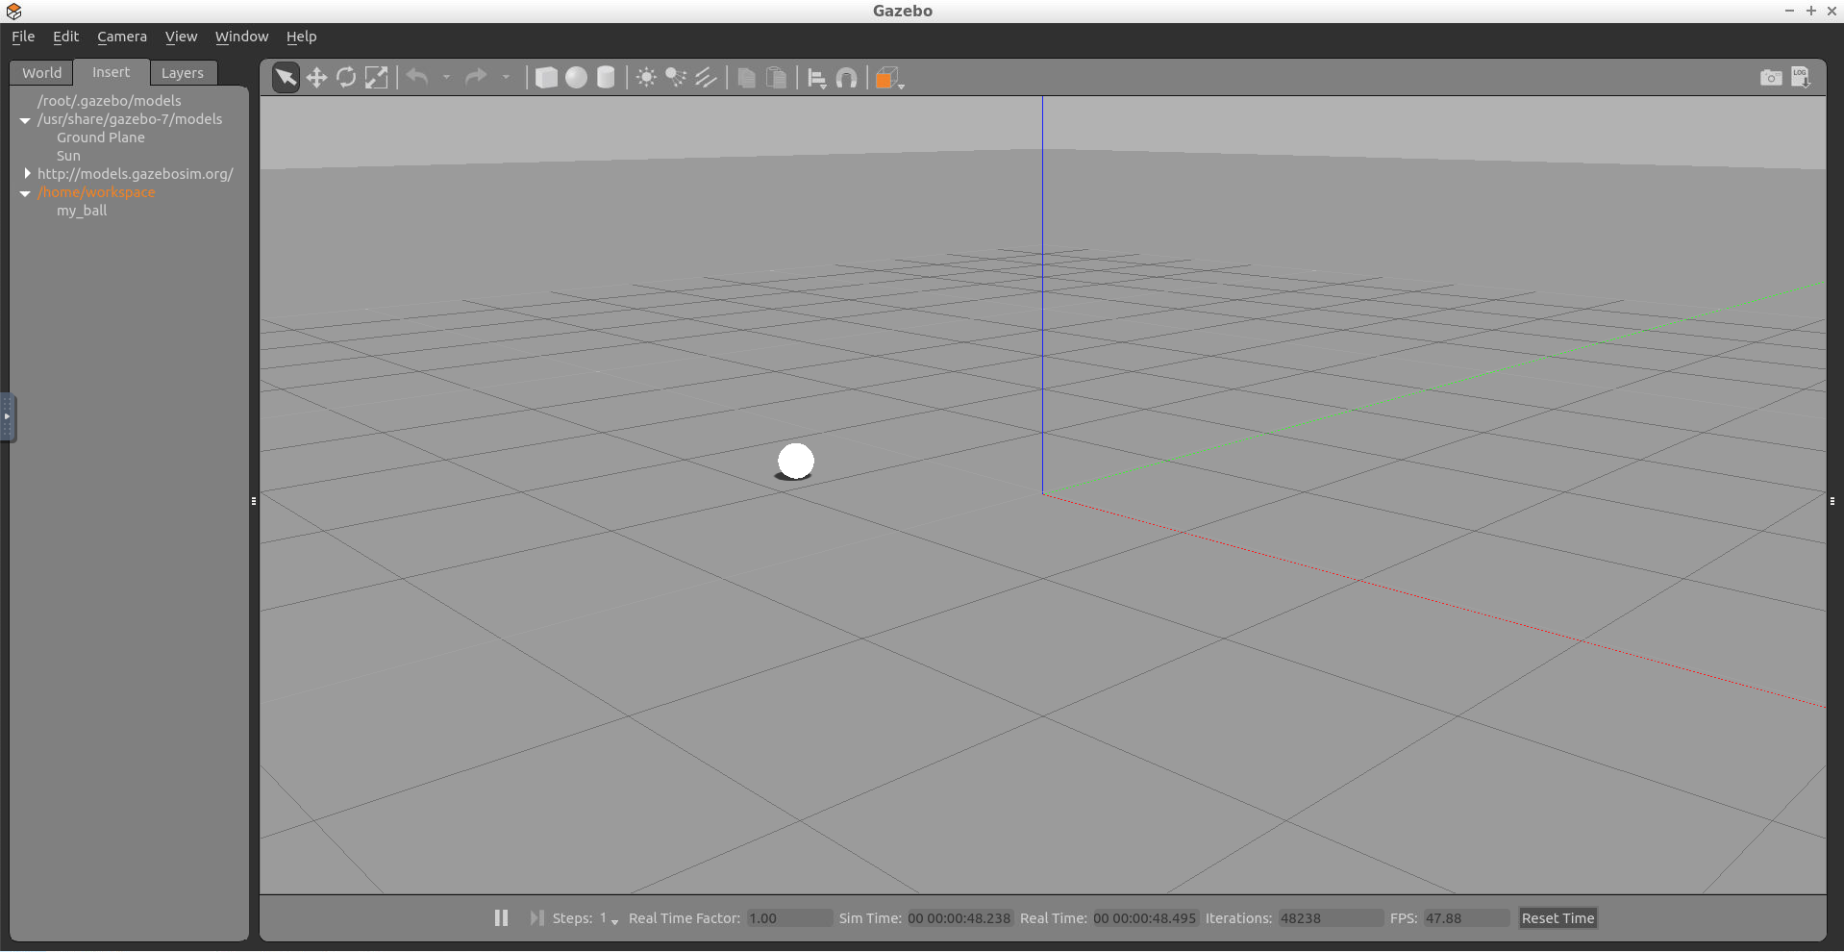Click the left edge collapse tab
This screenshot has height=952, width=1844.
pos(7,417)
